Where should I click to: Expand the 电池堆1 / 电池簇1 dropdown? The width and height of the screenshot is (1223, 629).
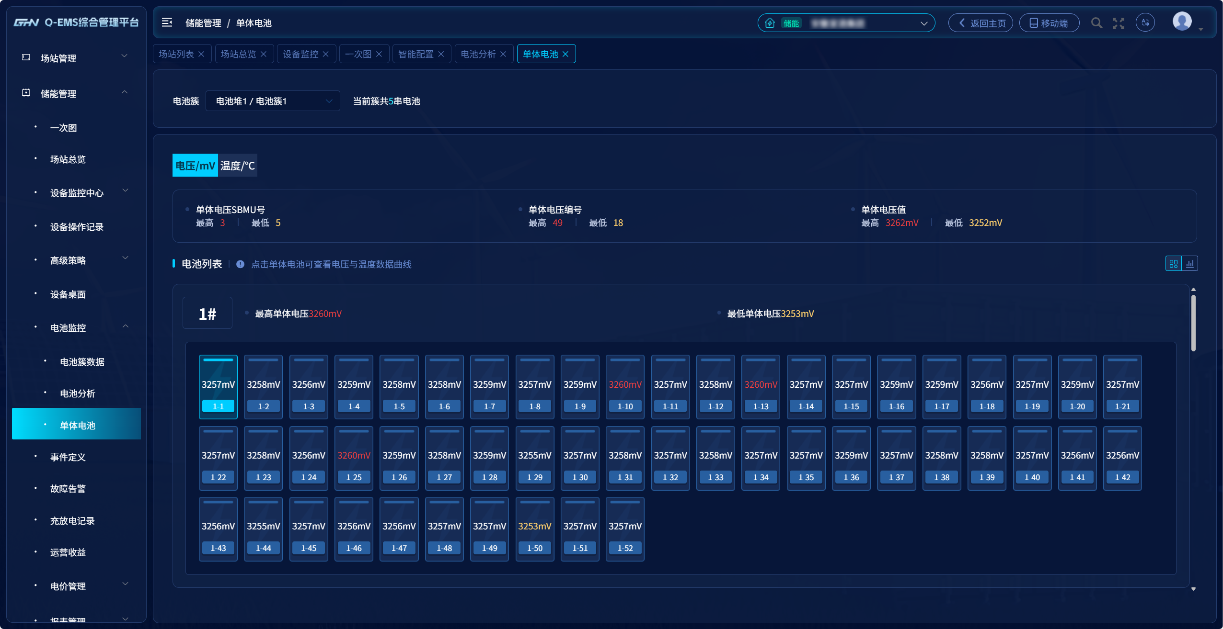click(x=272, y=101)
